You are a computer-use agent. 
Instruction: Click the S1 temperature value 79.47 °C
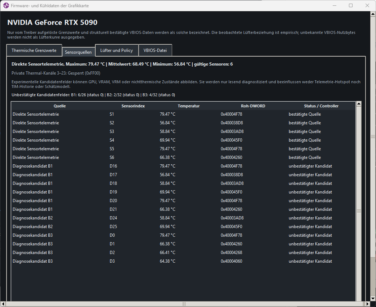point(168,114)
